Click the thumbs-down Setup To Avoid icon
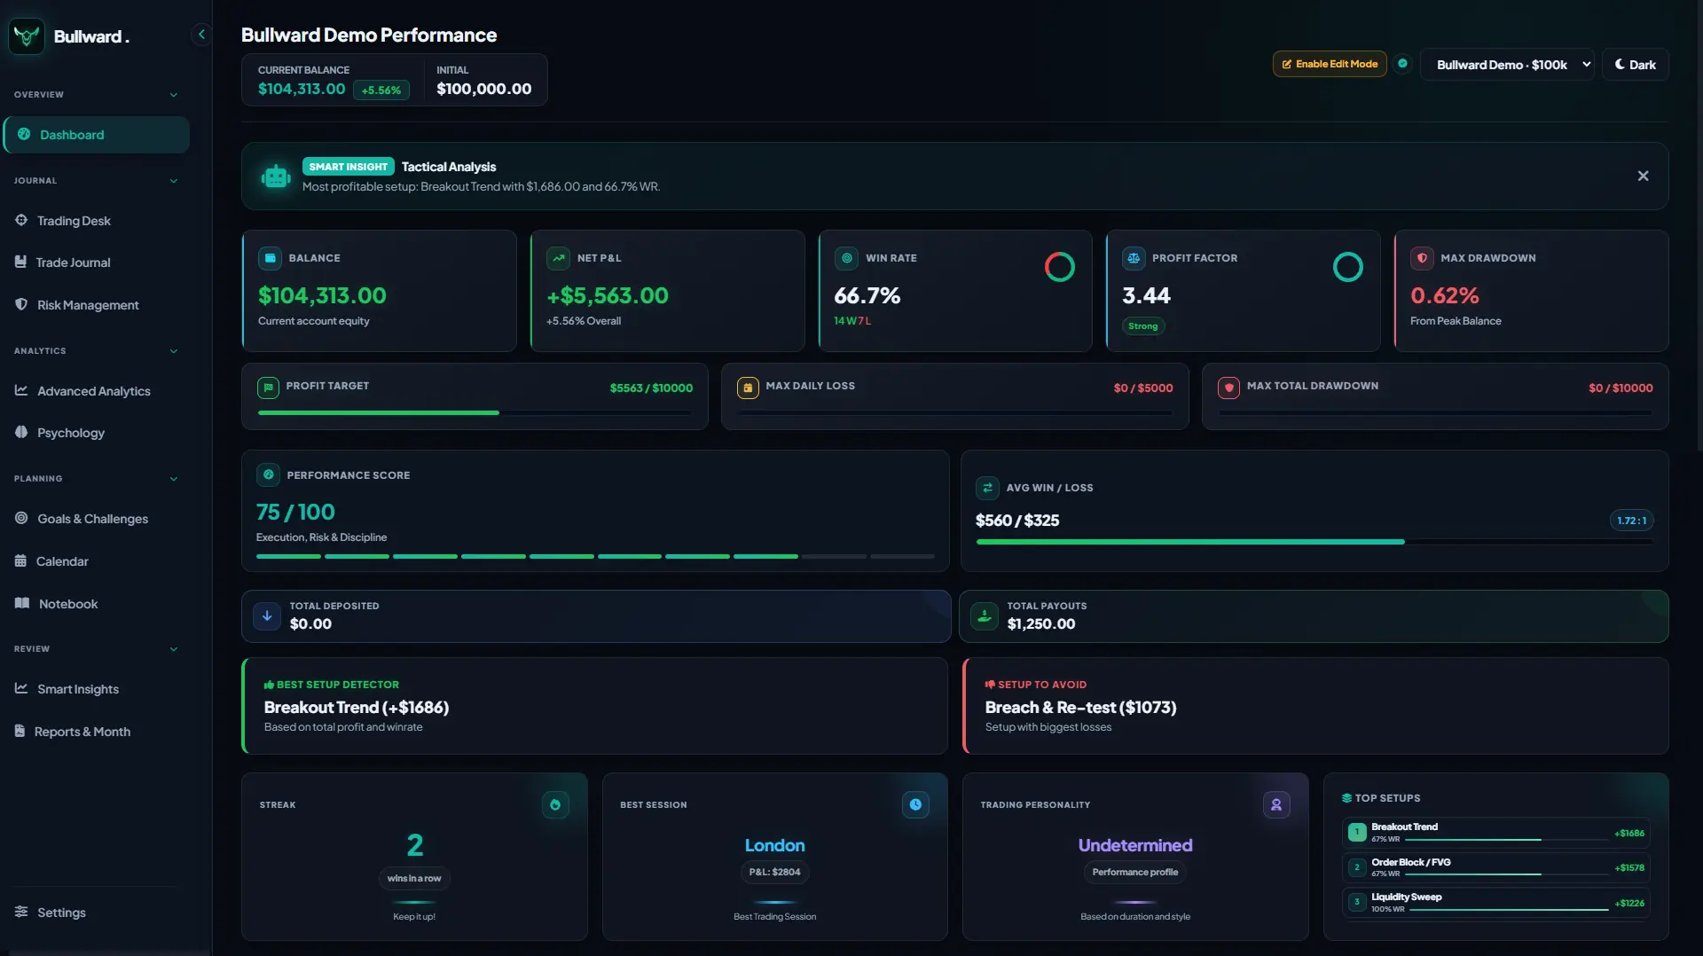This screenshot has width=1703, height=956. (990, 685)
